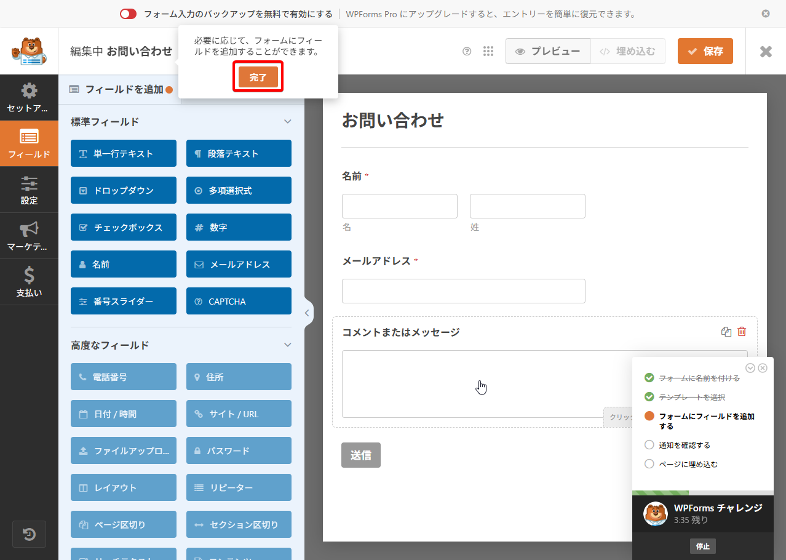Collapse the 標準フィールド section
Image resolution: width=786 pixels, height=560 pixels.
click(287, 122)
